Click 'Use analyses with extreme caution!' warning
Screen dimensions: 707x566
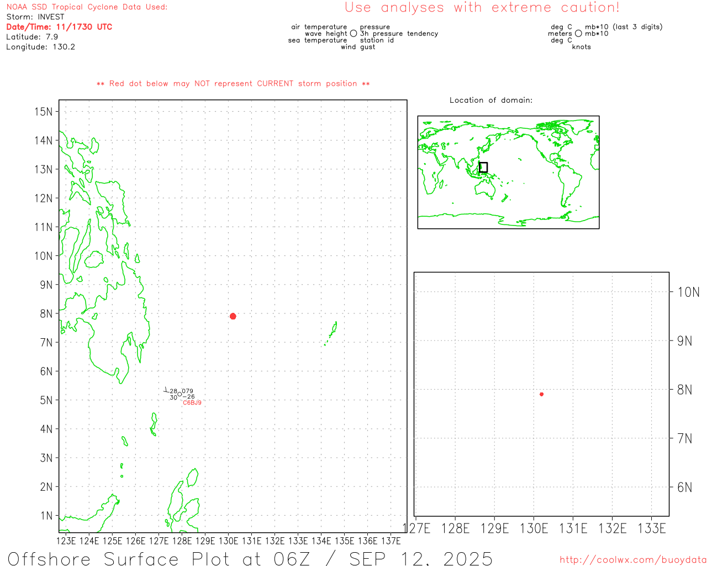(482, 7)
